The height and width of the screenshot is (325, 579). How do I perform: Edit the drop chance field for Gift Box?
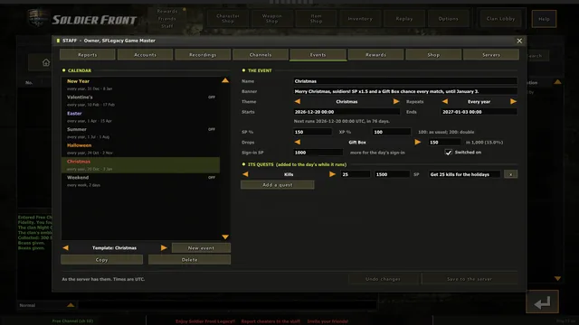point(444,142)
